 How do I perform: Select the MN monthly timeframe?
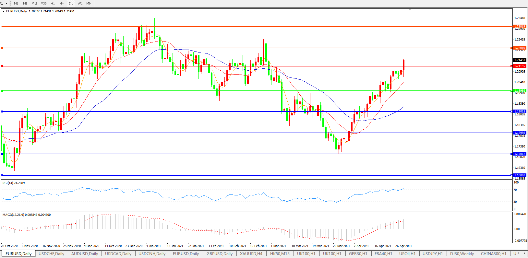(89, 4)
